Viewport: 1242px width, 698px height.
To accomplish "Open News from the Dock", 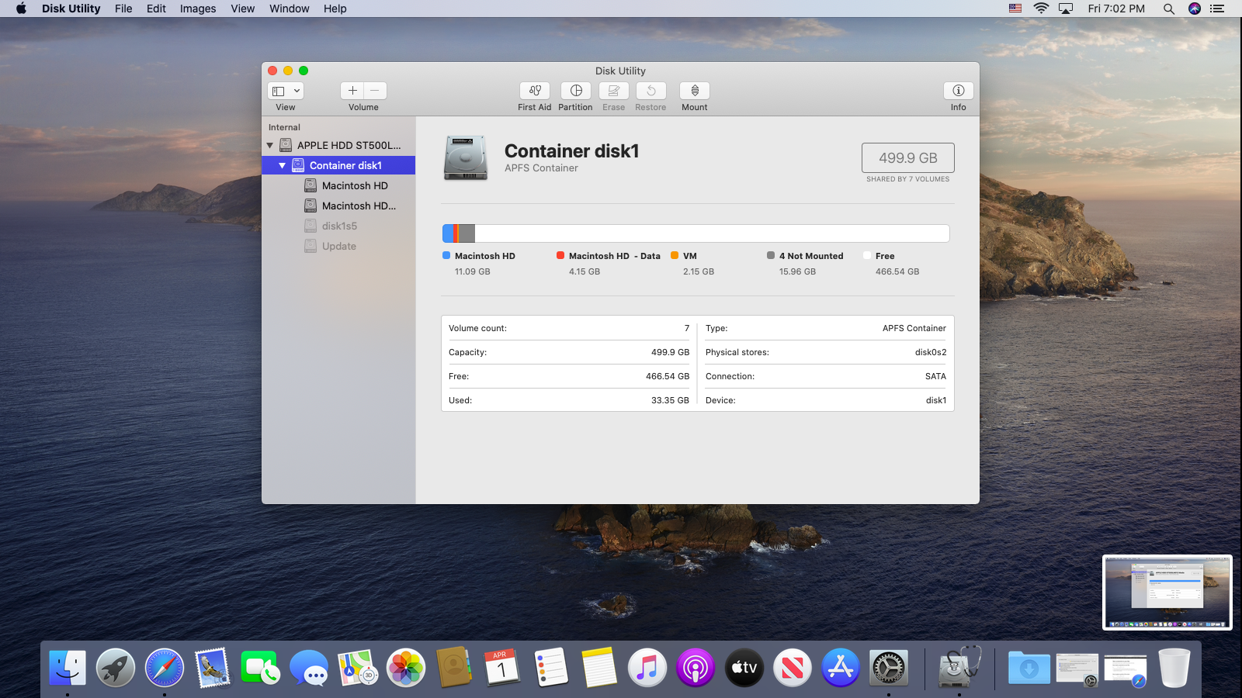I will [x=793, y=667].
